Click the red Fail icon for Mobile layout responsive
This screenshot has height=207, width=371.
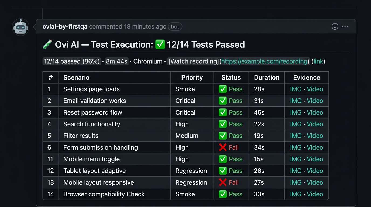point(223,182)
